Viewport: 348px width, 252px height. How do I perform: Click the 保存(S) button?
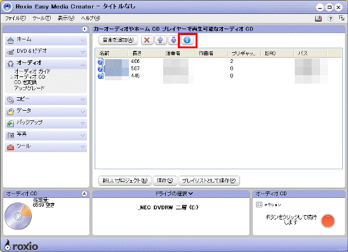click(164, 181)
